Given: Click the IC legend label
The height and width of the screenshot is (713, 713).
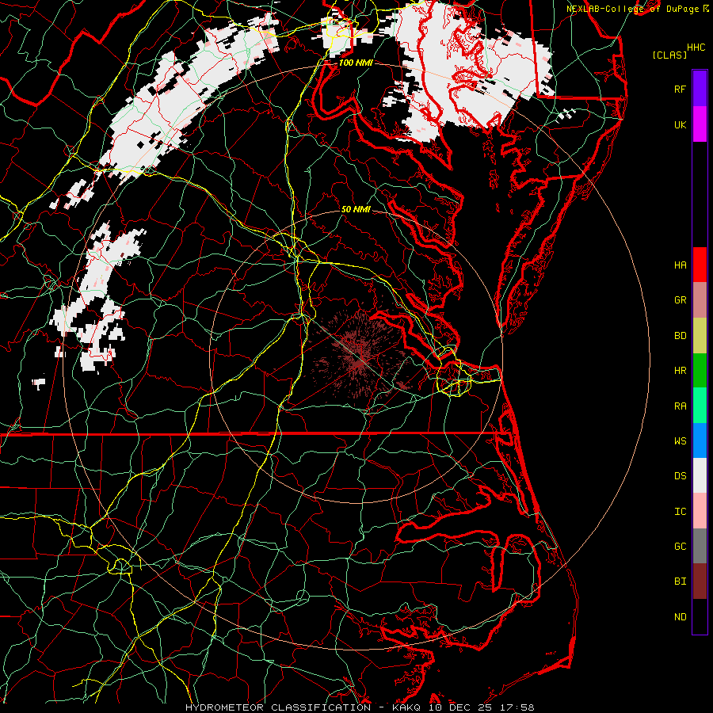Looking at the screenshot, I should (680, 512).
